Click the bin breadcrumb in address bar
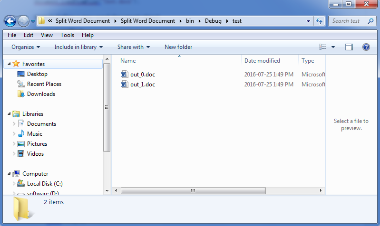Screen dimensions: 380x226 tap(190, 21)
